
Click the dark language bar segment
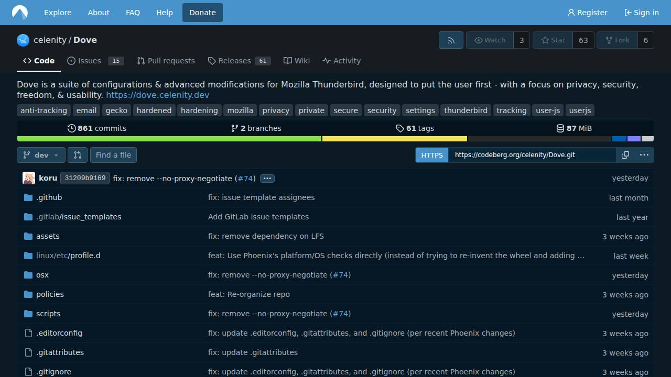tap(539, 139)
